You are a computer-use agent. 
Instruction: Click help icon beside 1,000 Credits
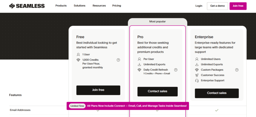tap(118, 60)
